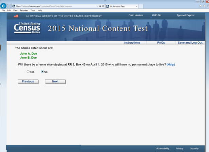209x152 pixels.
Task: Click the Previous button
Action: point(28,82)
